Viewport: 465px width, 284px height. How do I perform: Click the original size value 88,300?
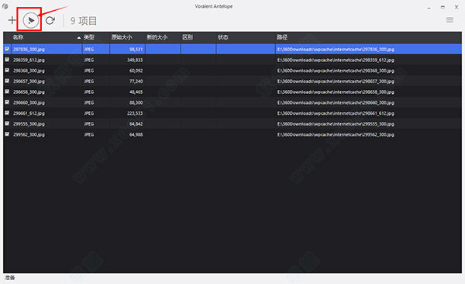point(136,102)
